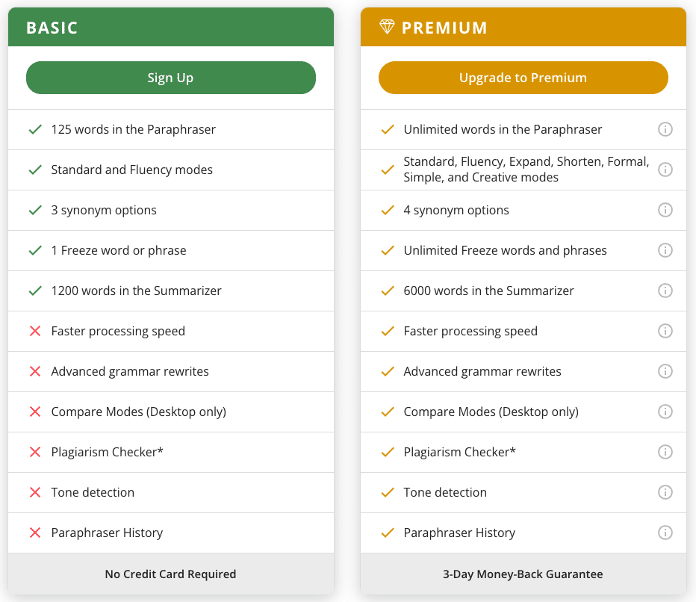Click Upgrade to Premium button

tap(523, 78)
